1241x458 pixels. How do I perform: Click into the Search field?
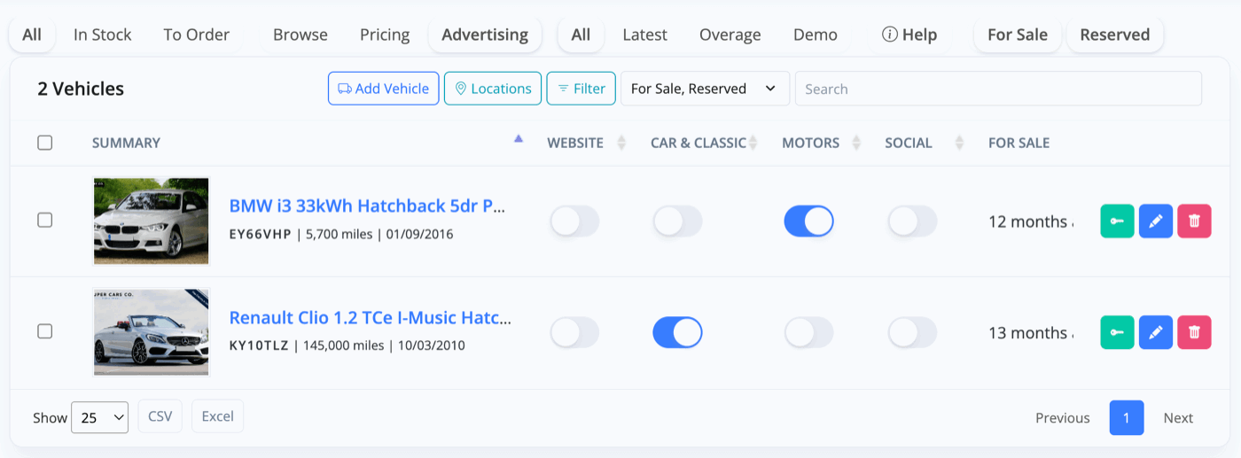tap(998, 89)
